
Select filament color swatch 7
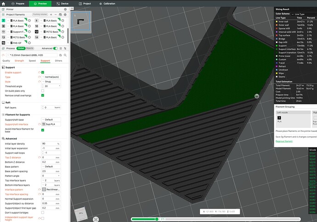click(x=3, y=21)
